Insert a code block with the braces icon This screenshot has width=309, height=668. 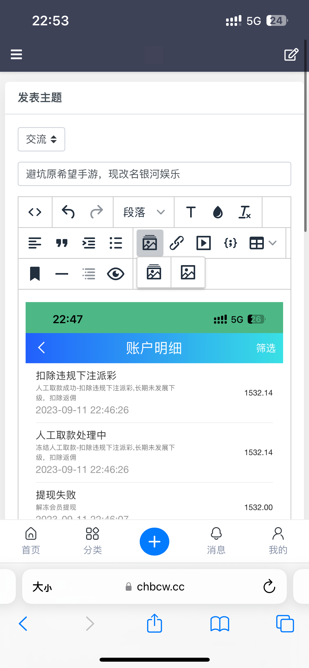[230, 243]
